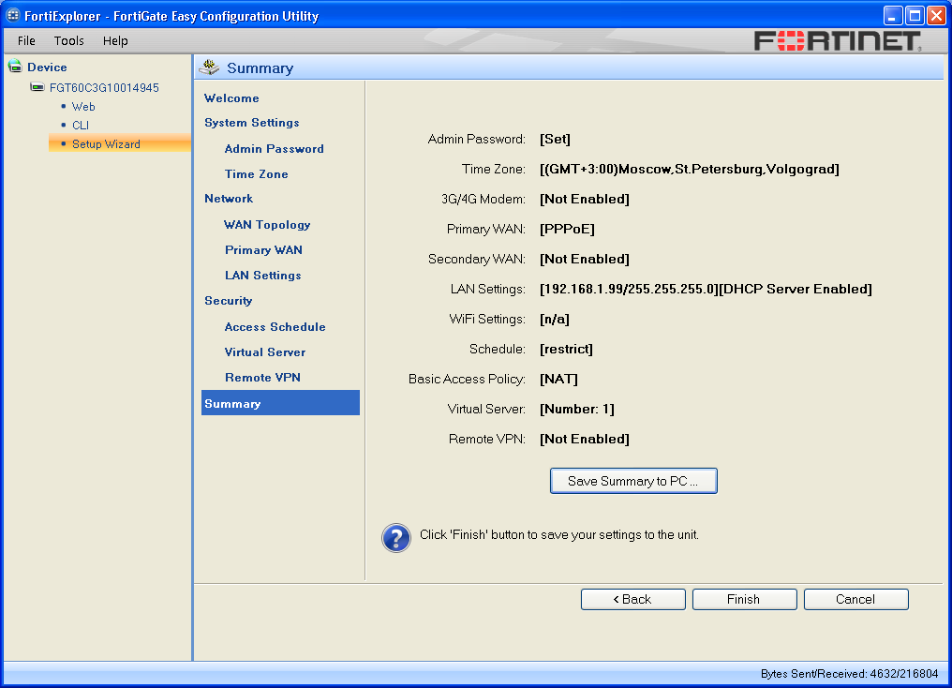The height and width of the screenshot is (688, 952).
Task: Click the Primary WAN value [PPPoE]
Action: click(567, 229)
